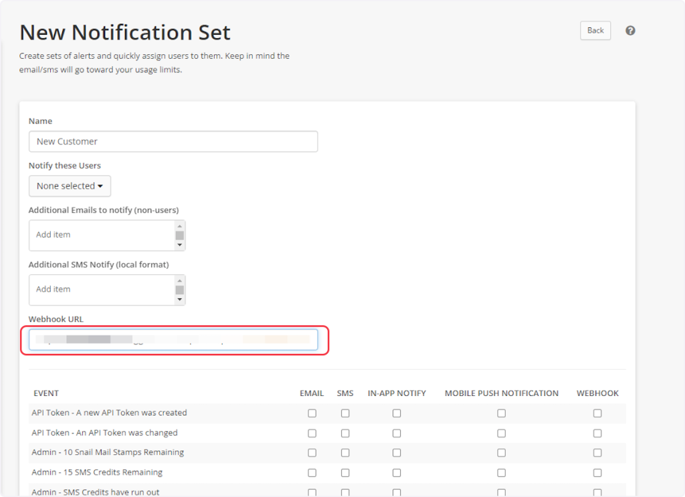Image resolution: width=685 pixels, height=497 pixels.
Task: Enable SMS for 15 SMS Credits Remaining
Action: [345, 473]
